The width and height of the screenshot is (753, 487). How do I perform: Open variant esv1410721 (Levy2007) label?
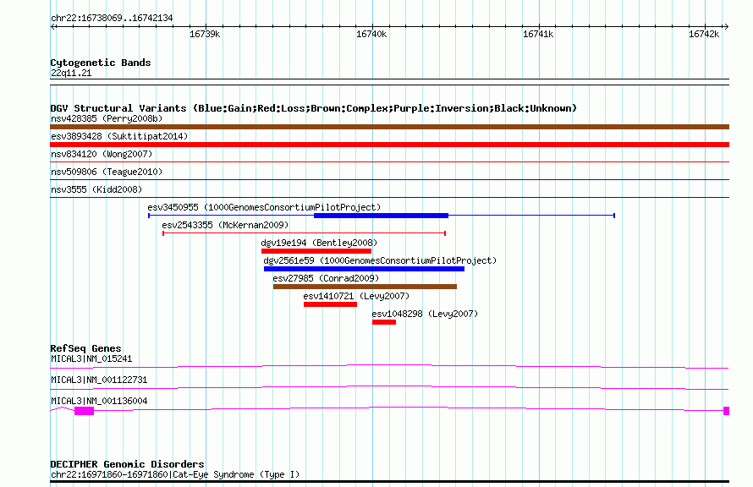(x=356, y=296)
